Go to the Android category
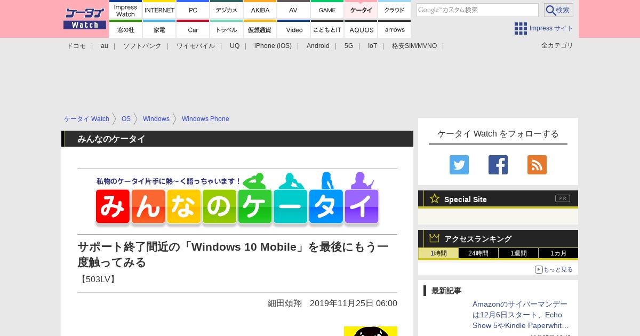The height and width of the screenshot is (336, 640). [318, 46]
